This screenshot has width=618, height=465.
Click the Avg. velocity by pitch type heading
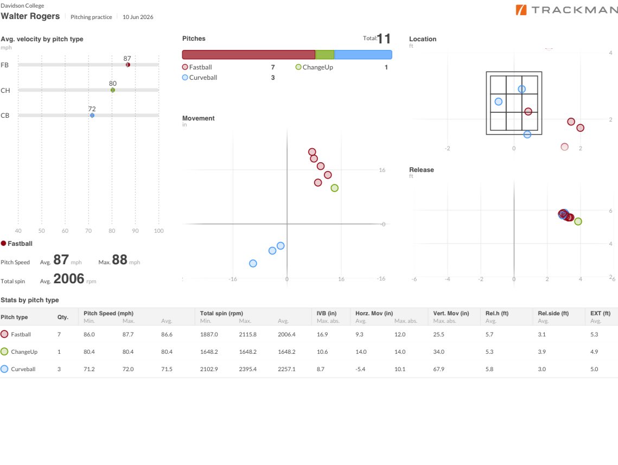pyautogui.click(x=42, y=39)
